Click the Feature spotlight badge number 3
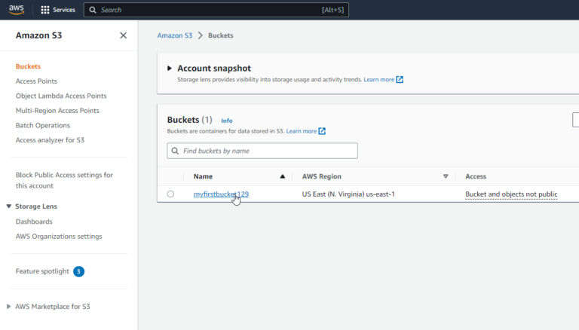The width and height of the screenshot is (579, 330). point(78,271)
